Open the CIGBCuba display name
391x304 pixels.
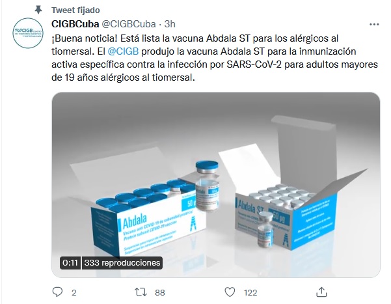[75, 24]
